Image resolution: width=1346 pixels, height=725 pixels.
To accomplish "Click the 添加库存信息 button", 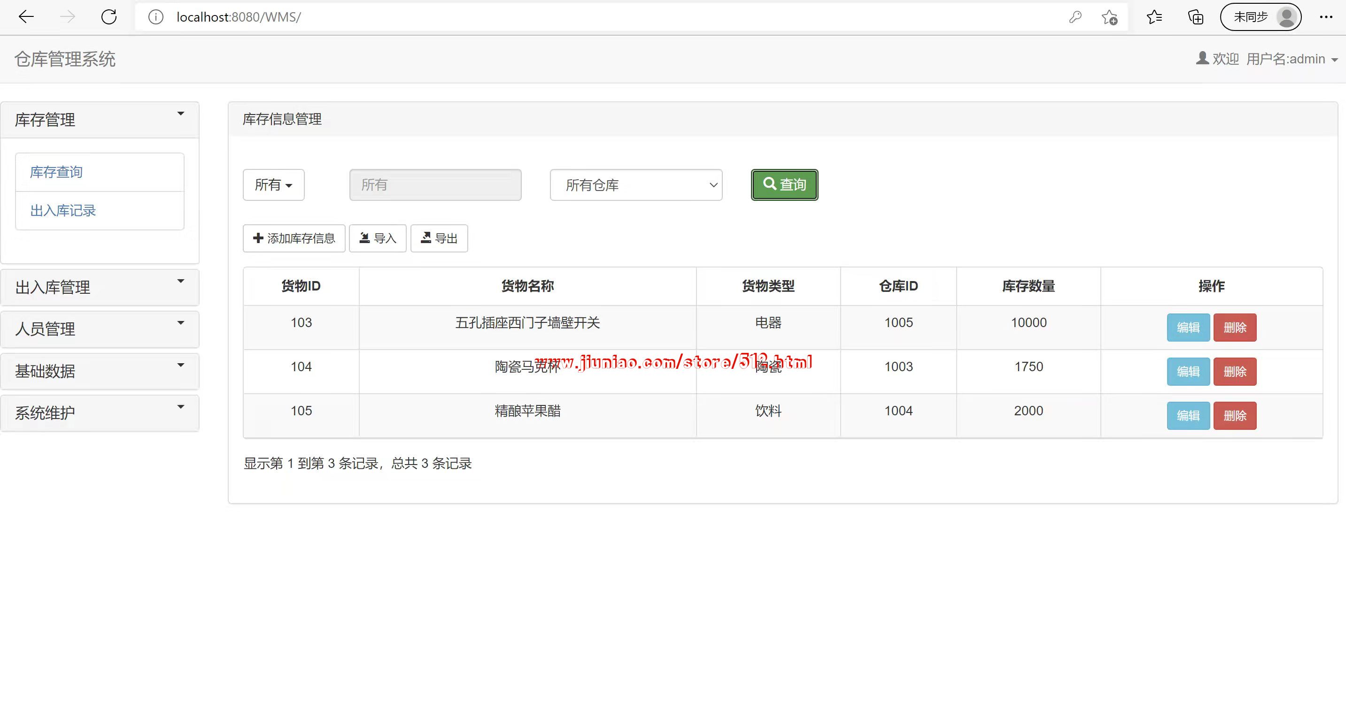I will [294, 238].
